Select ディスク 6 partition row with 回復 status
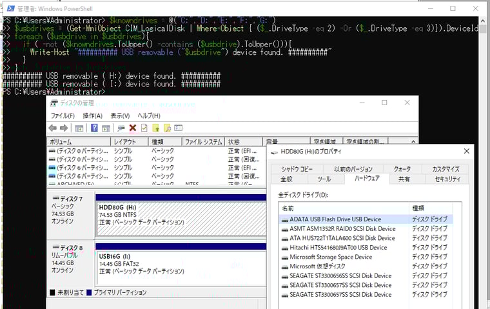The width and height of the screenshot is (490, 309). click(x=156, y=176)
